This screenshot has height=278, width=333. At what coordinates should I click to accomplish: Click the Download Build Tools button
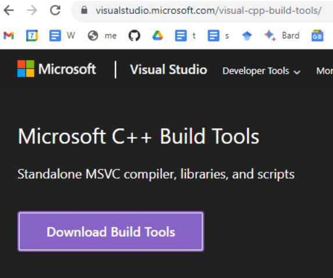[110, 232]
